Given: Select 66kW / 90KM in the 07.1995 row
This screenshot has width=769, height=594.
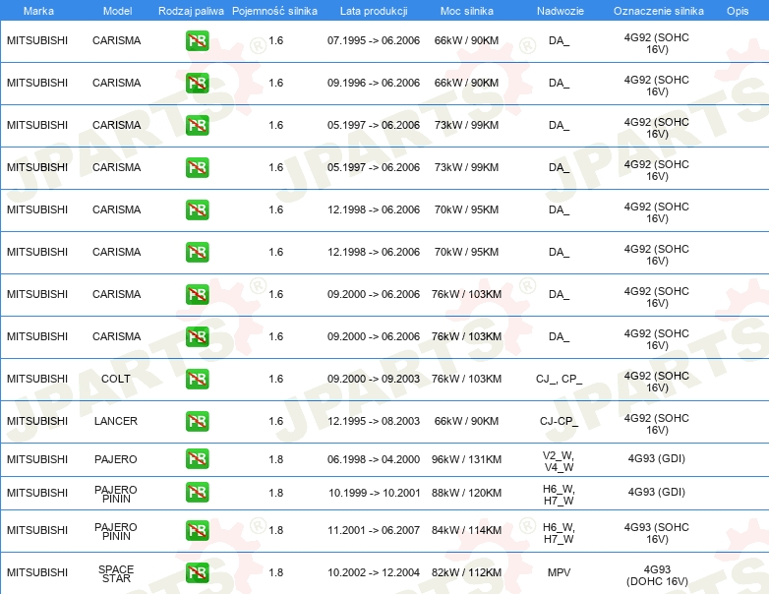Looking at the screenshot, I should click(x=466, y=40).
